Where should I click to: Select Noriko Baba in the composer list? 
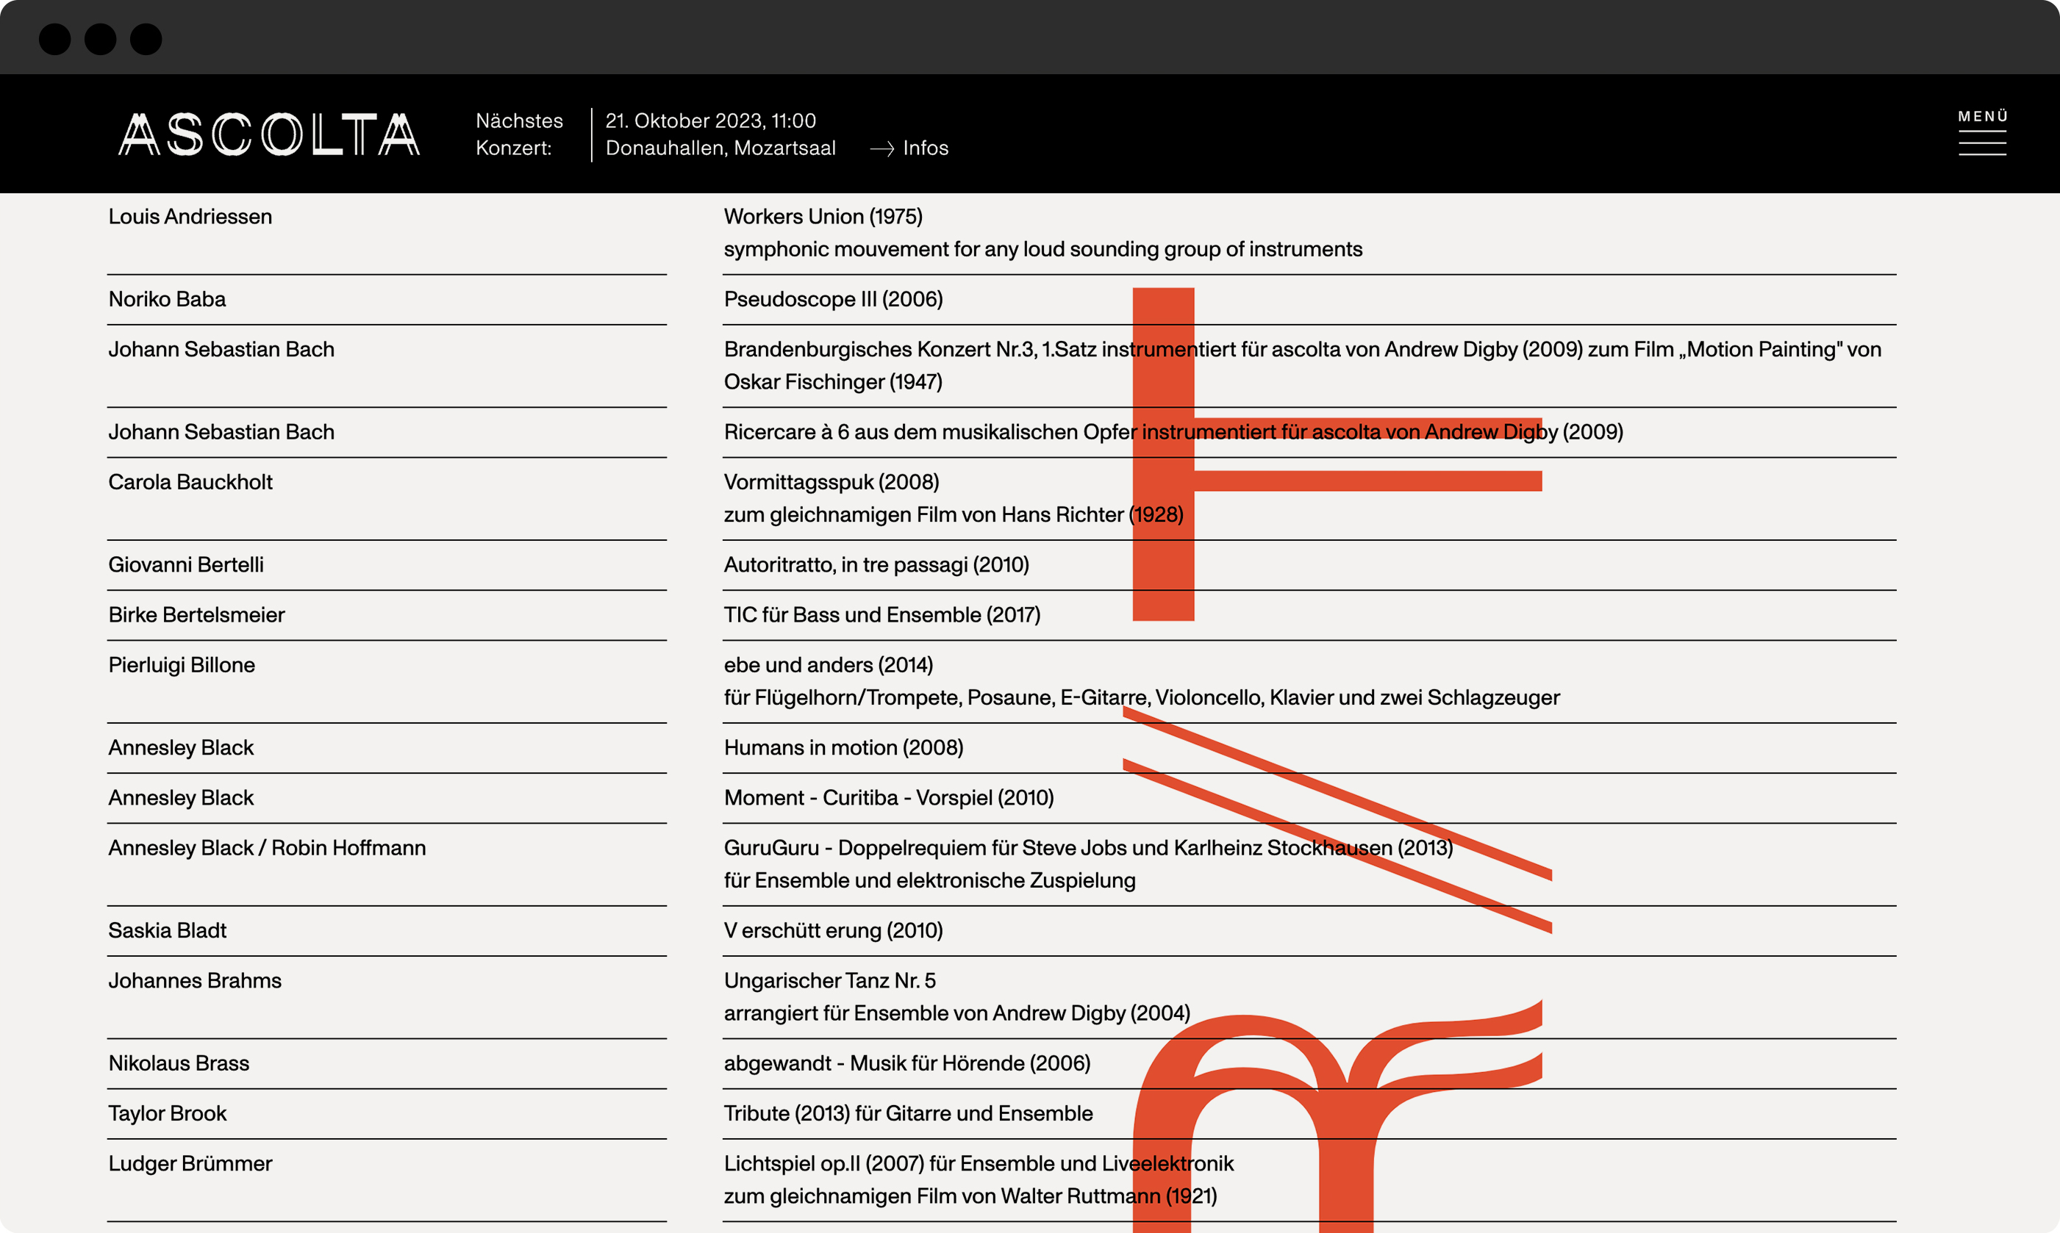167,299
